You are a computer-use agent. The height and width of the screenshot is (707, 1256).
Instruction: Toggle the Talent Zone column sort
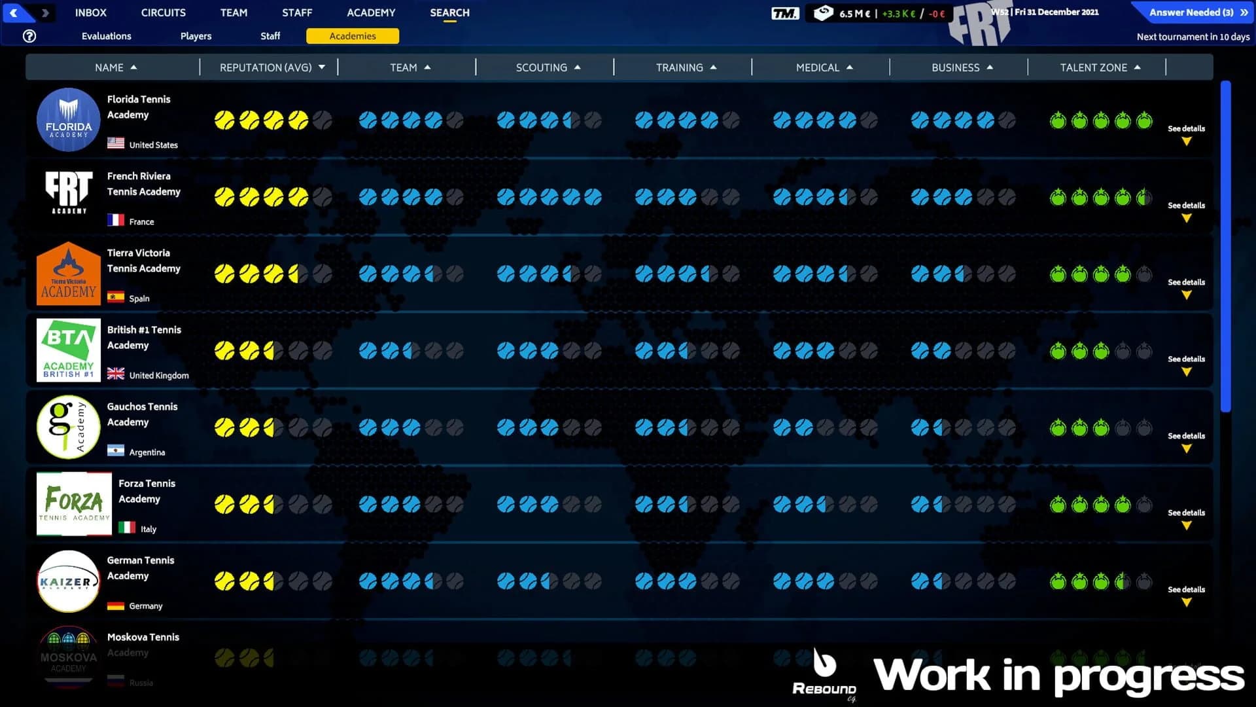1138,67
